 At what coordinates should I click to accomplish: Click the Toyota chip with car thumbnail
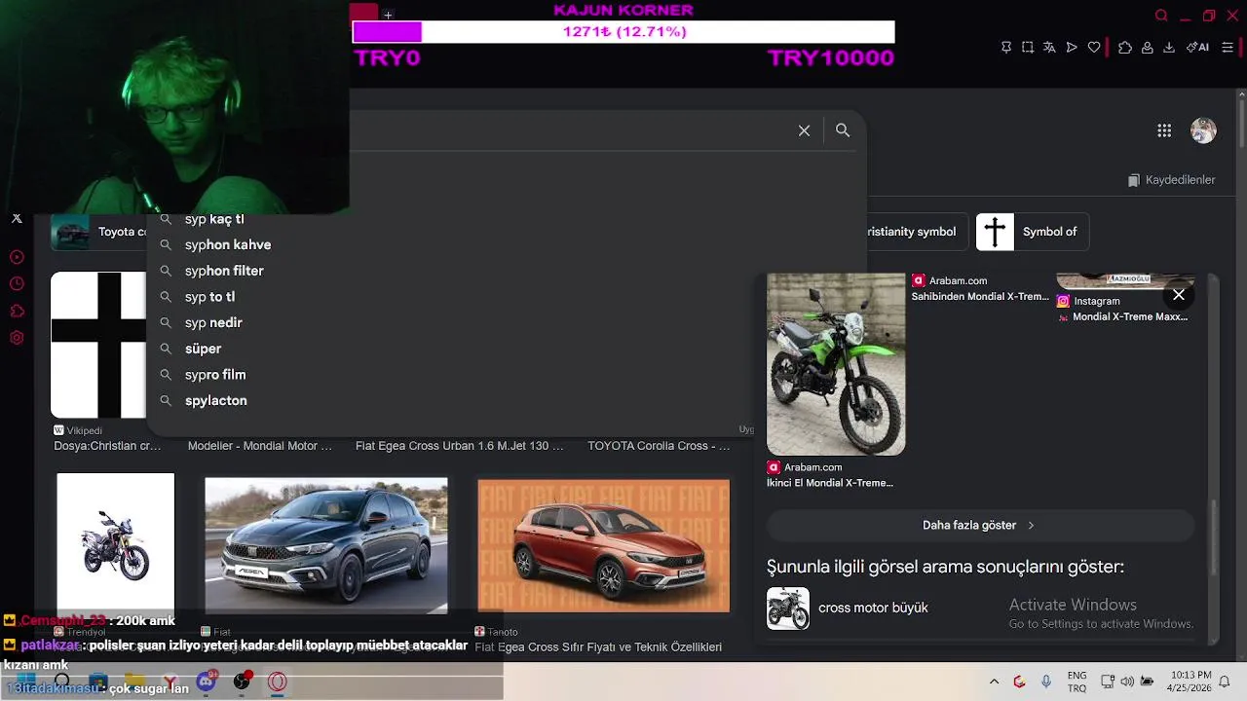coord(98,232)
